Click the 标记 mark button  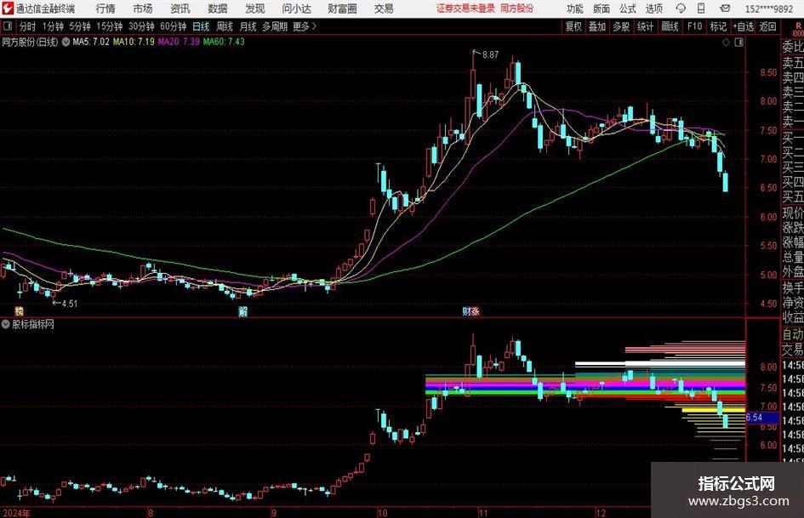point(718,26)
